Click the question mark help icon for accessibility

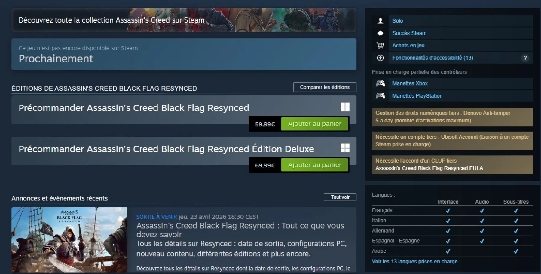click(x=525, y=58)
